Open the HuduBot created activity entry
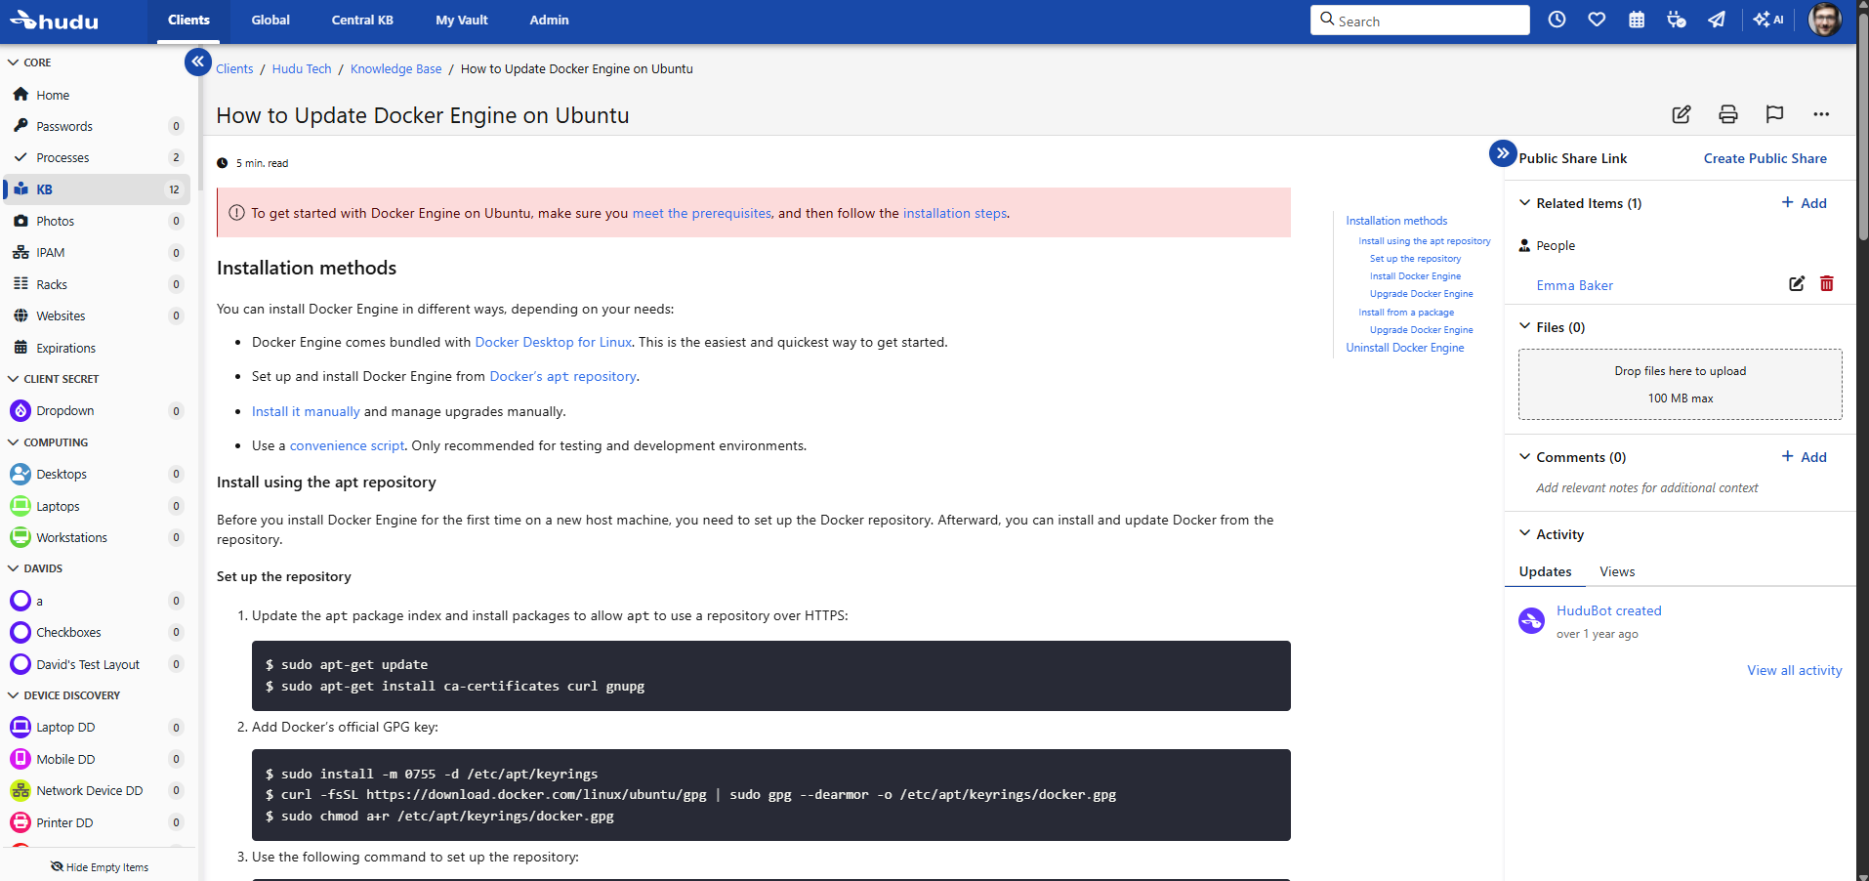The height and width of the screenshot is (881, 1869). click(1608, 610)
